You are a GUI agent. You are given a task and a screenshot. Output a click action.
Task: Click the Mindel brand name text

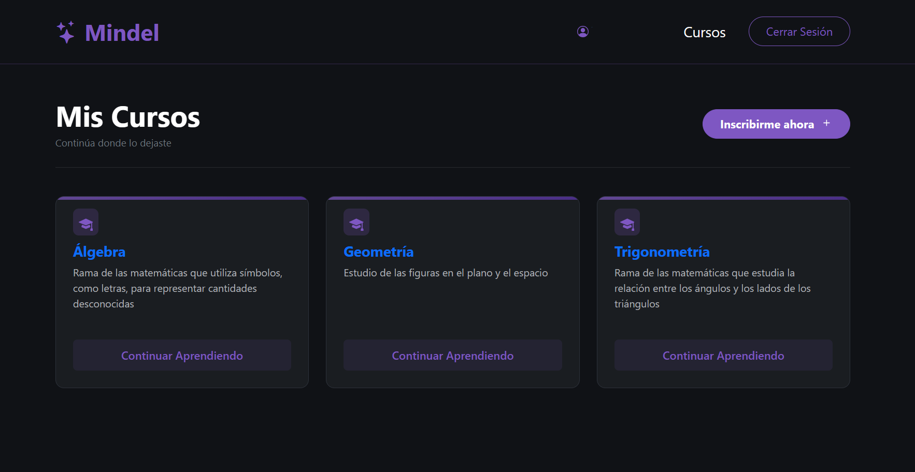[x=122, y=33]
